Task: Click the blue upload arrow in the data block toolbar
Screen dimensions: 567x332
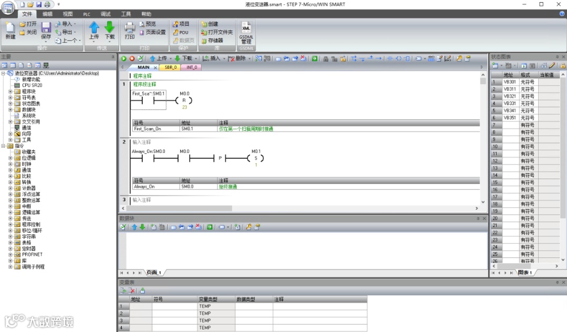Action: (x=134, y=227)
